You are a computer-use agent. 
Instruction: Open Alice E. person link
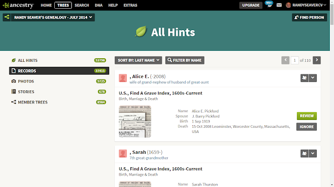tap(147, 76)
